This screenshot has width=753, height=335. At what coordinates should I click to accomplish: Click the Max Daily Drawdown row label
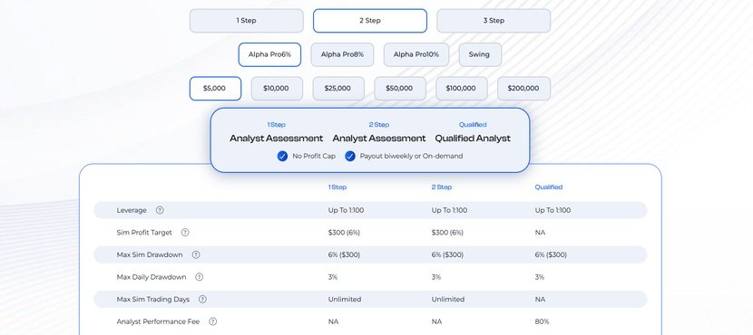(x=152, y=277)
